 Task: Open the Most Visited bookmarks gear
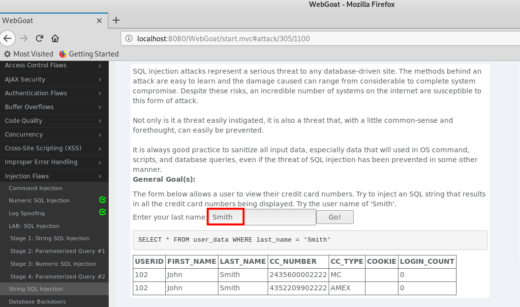[x=7, y=54]
